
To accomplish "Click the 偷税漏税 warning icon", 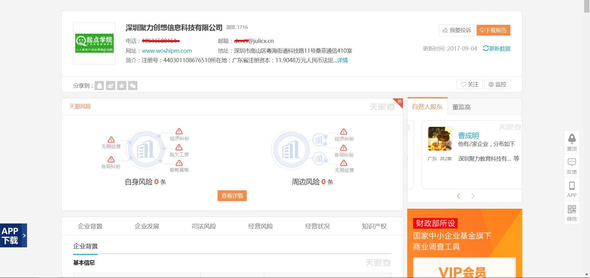I will click(x=179, y=163).
